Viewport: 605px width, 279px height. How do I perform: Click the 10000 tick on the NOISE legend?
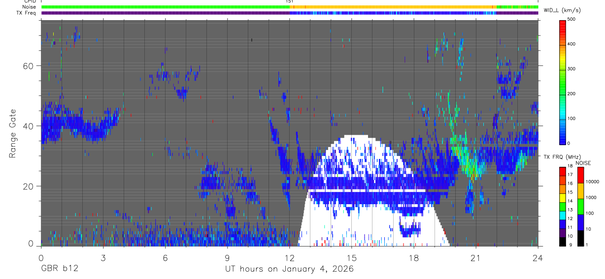pos(593,182)
